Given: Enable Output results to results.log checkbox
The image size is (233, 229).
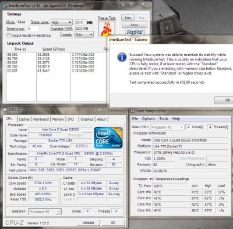Looking at the screenshot, I should tap(9, 35).
